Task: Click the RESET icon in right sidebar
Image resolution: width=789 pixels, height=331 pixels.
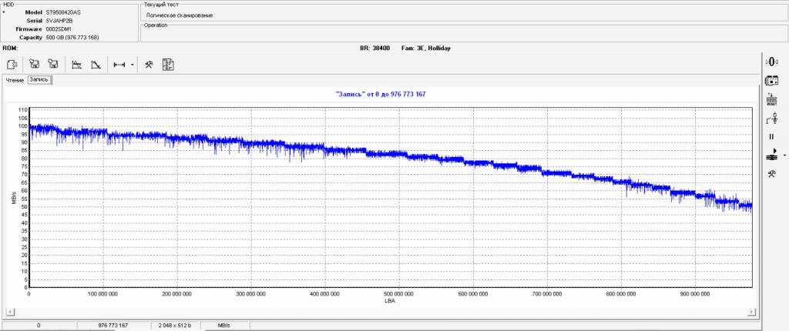Action: click(771, 99)
